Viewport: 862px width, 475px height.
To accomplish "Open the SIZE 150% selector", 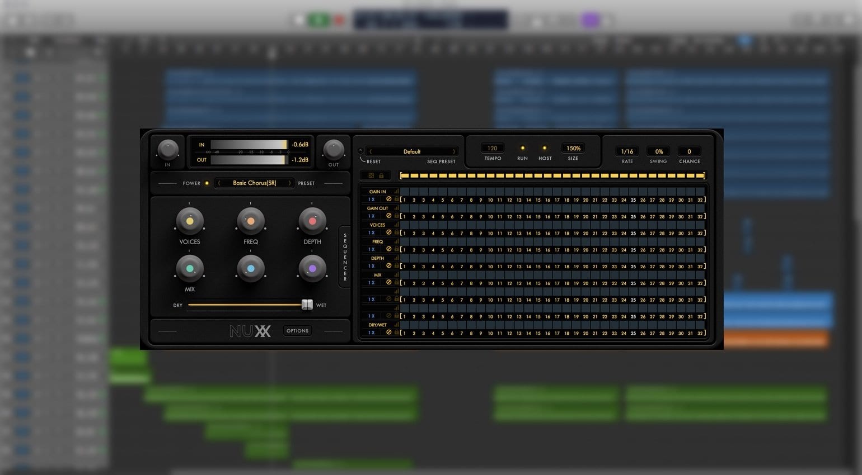I will pos(573,148).
